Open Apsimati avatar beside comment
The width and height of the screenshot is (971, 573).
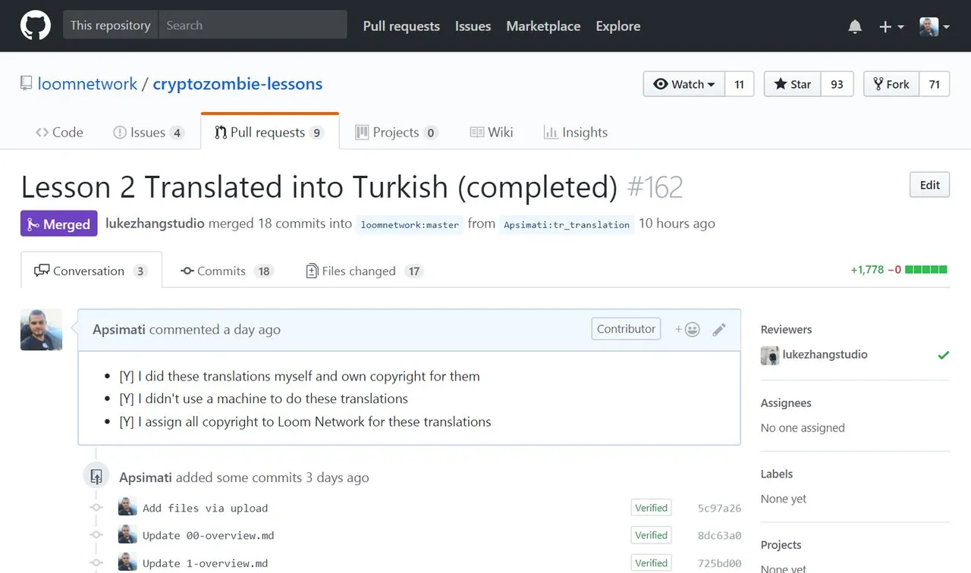pyautogui.click(x=41, y=329)
